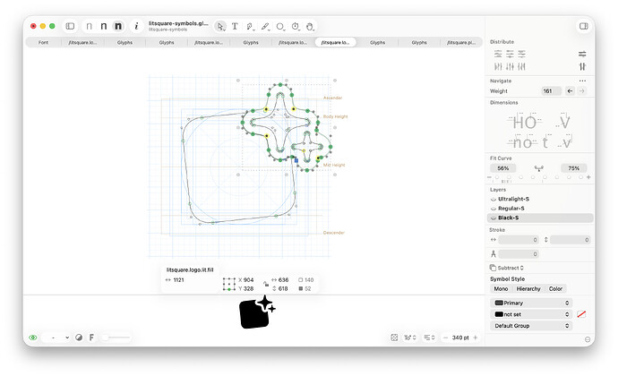Open the Default Group dropdown
This screenshot has height=376, width=618.
click(x=531, y=326)
